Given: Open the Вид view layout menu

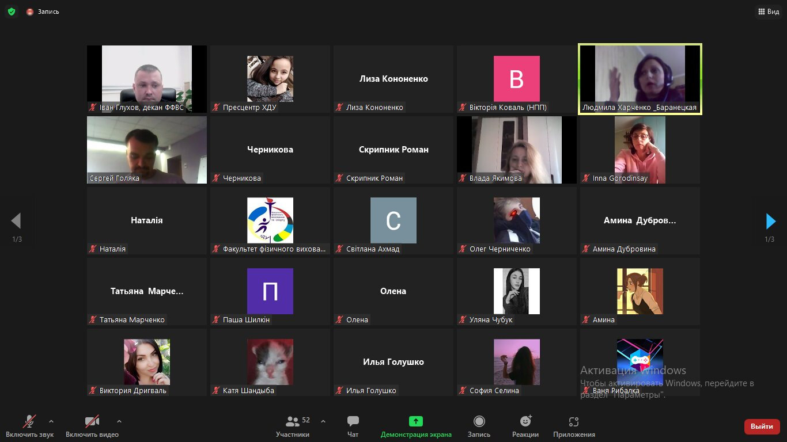Looking at the screenshot, I should (x=768, y=12).
